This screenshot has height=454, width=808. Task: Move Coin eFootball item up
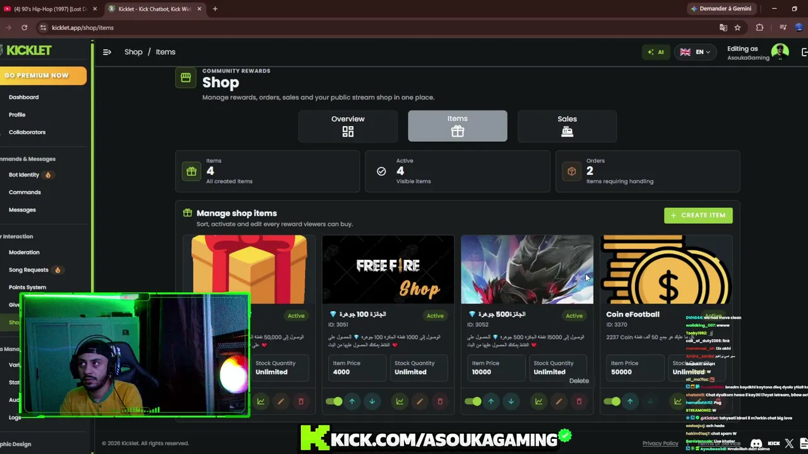[629, 402]
